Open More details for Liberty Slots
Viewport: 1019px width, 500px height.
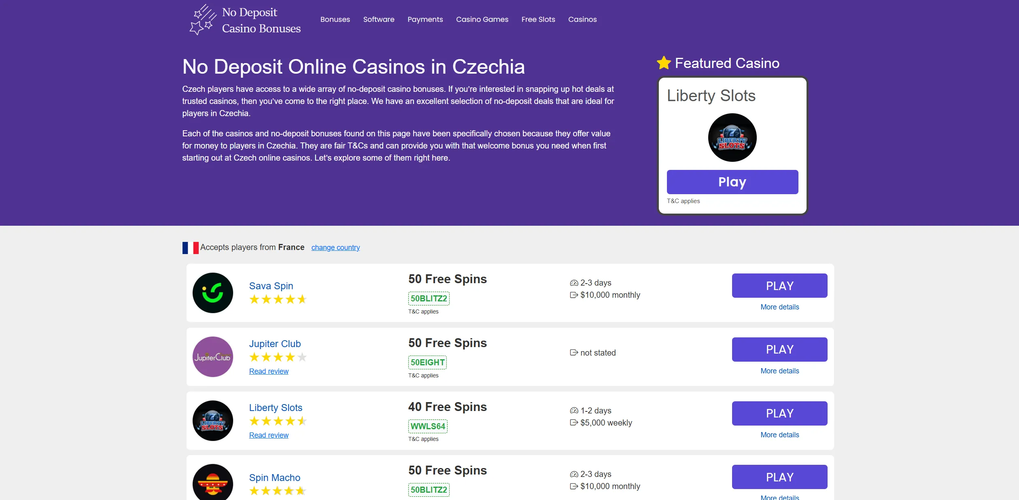click(x=779, y=435)
